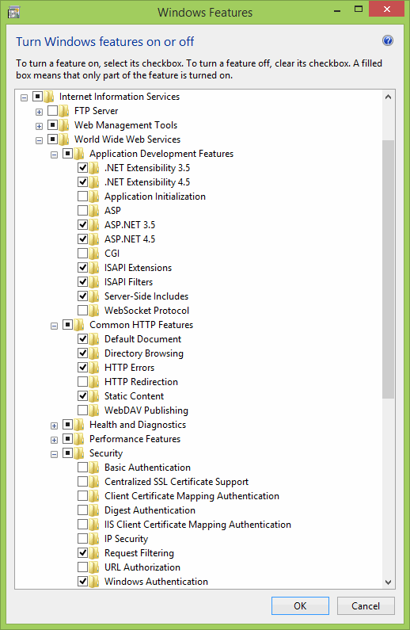Expand the FTP Server node
410x630 pixels.
tap(39, 112)
